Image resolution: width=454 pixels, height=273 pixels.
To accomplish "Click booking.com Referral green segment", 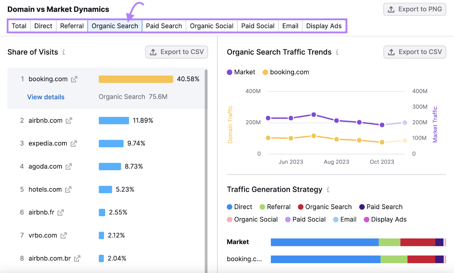I will tap(394, 259).
